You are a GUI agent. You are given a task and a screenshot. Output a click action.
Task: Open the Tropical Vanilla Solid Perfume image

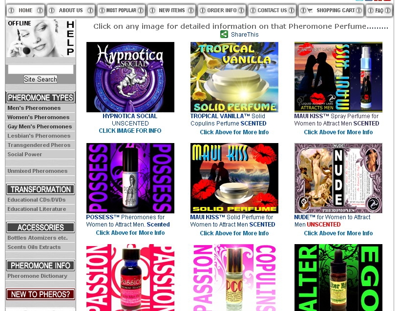click(x=234, y=77)
